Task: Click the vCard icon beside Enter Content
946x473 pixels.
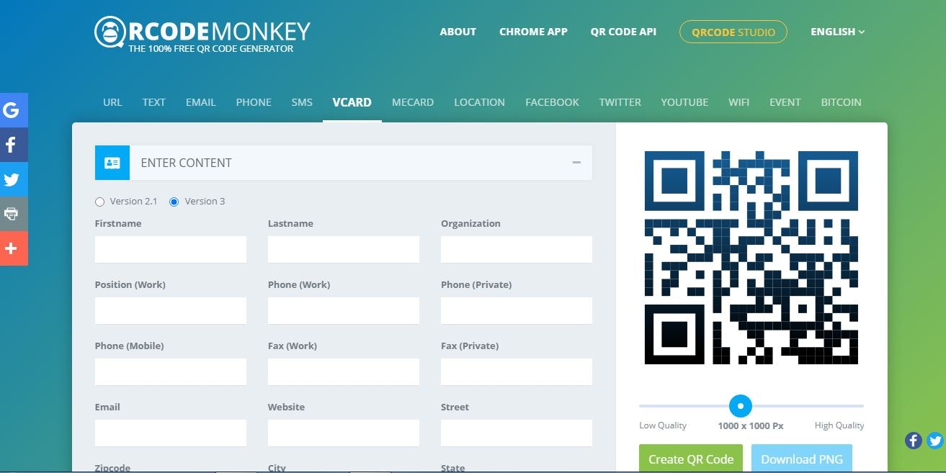Action: pyautogui.click(x=112, y=163)
